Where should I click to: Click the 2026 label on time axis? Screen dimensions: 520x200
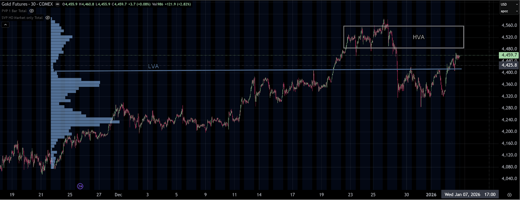click(x=431, y=195)
